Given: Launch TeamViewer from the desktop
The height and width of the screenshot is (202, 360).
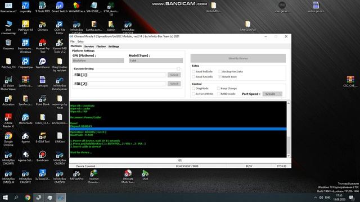Looking at the screenshot, I should (43, 63).
